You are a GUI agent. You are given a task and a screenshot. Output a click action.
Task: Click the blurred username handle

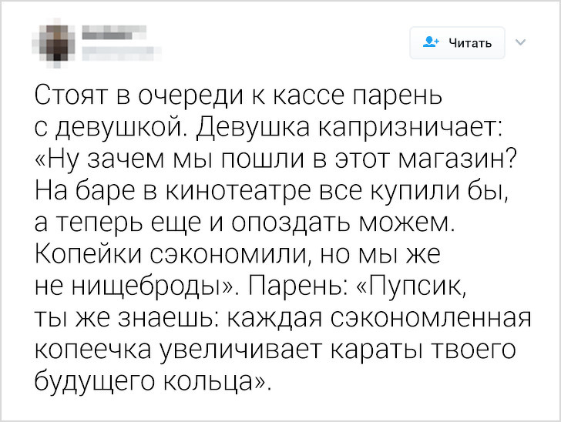(113, 52)
